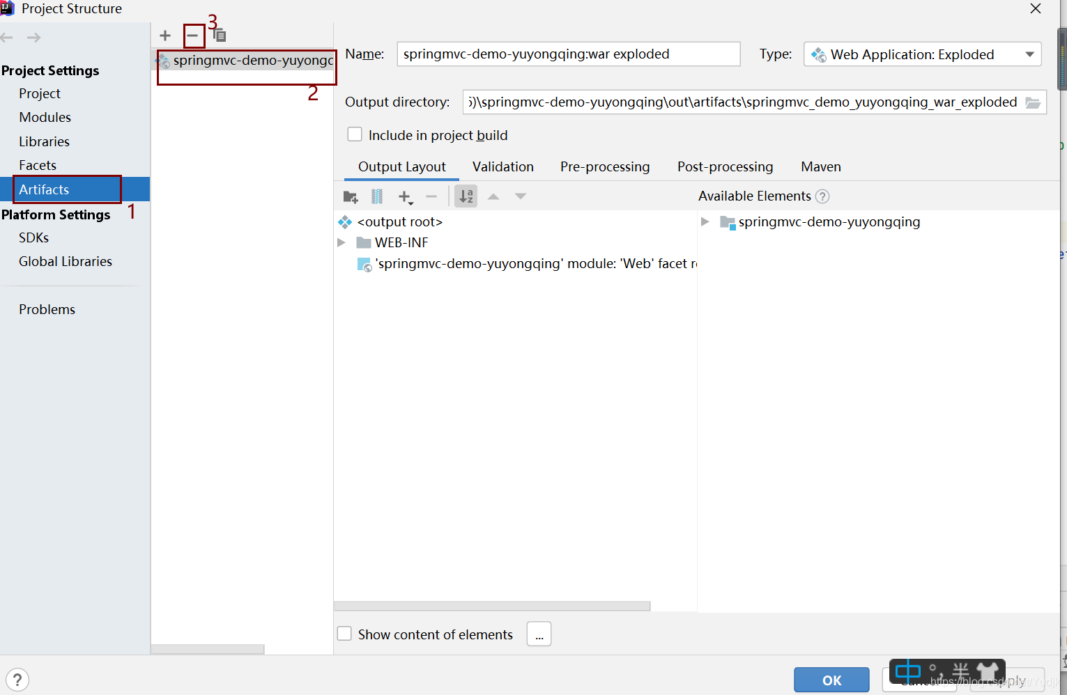Navigate forward with the right arrow
Viewport: 1067px width, 695px height.
[33, 38]
